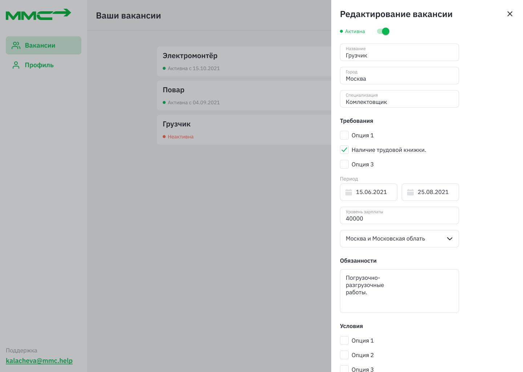Close the vacancy editing panel
Image resolution: width=523 pixels, height=372 pixels.
point(510,14)
